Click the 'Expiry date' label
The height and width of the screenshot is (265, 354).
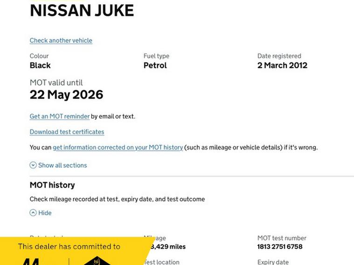tap(273, 262)
